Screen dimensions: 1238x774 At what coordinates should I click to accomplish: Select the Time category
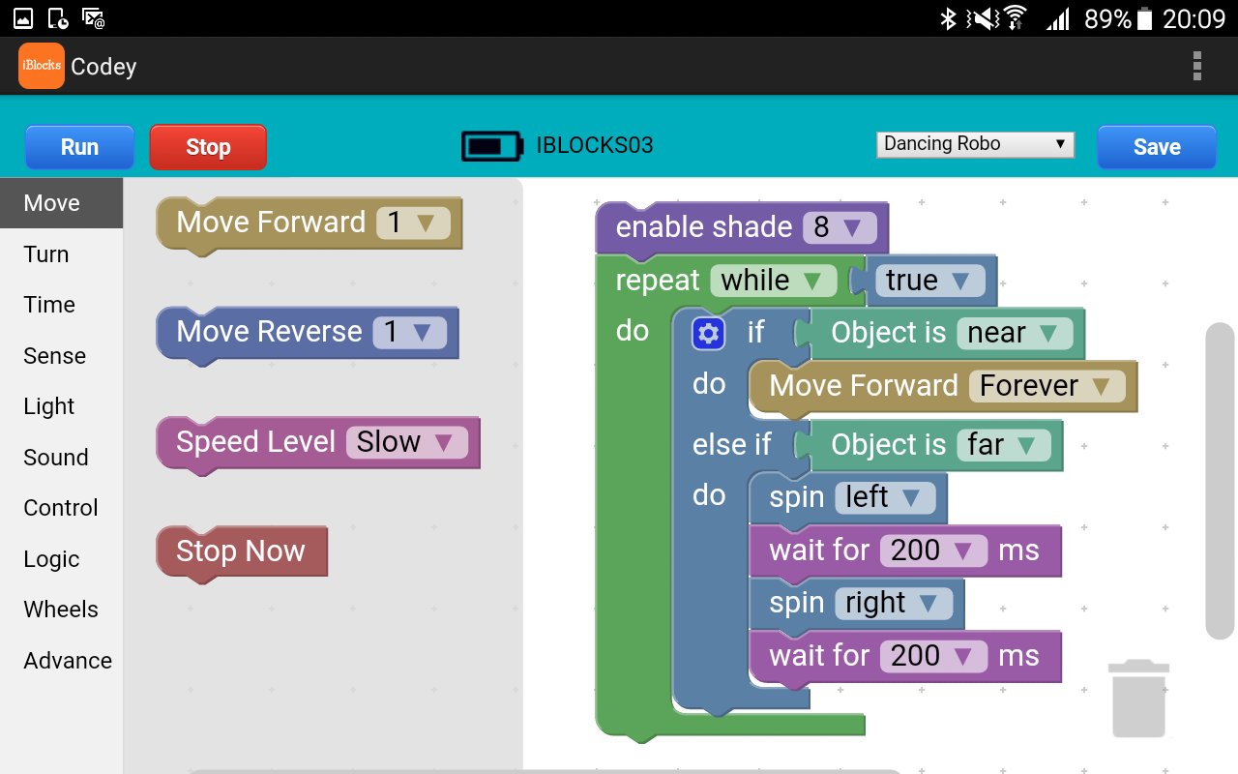(62, 305)
